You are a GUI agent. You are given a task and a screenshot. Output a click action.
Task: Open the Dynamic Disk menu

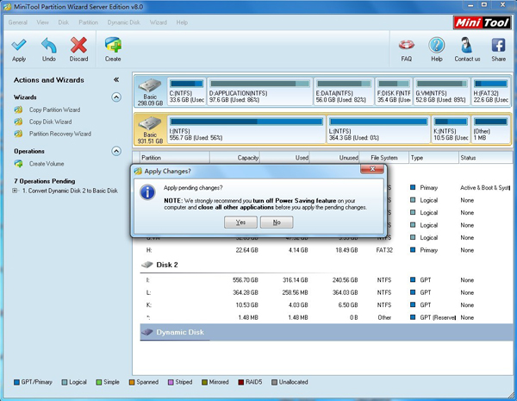point(123,22)
